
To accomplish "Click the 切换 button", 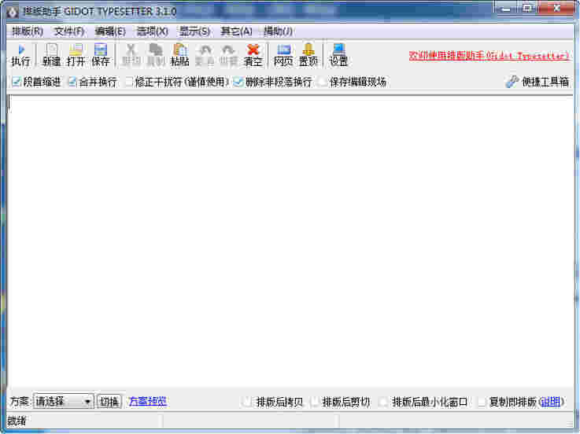I will click(109, 402).
